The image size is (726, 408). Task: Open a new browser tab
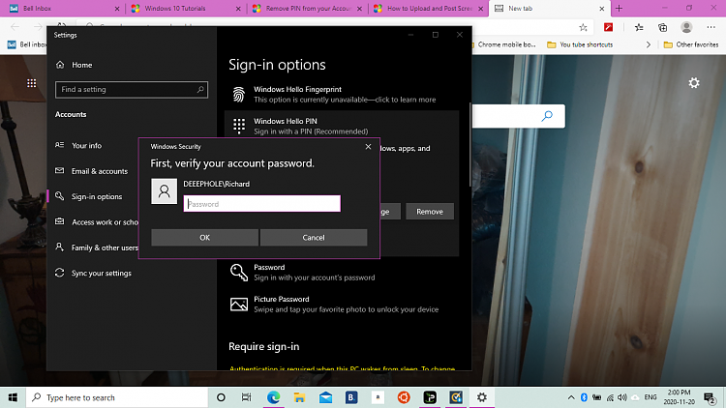(x=619, y=9)
